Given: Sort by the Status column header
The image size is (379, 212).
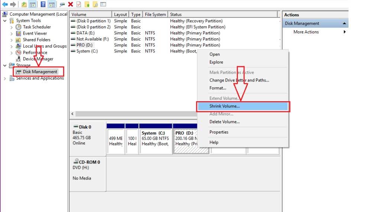Looking at the screenshot, I should point(222,14).
